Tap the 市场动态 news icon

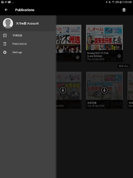coord(5,35)
